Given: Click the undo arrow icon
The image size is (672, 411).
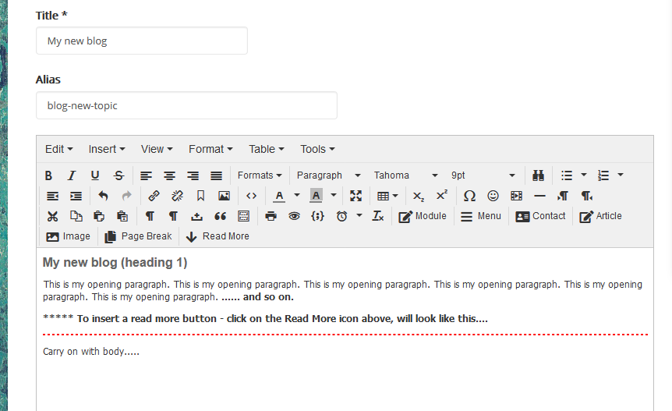Looking at the screenshot, I should tap(103, 196).
